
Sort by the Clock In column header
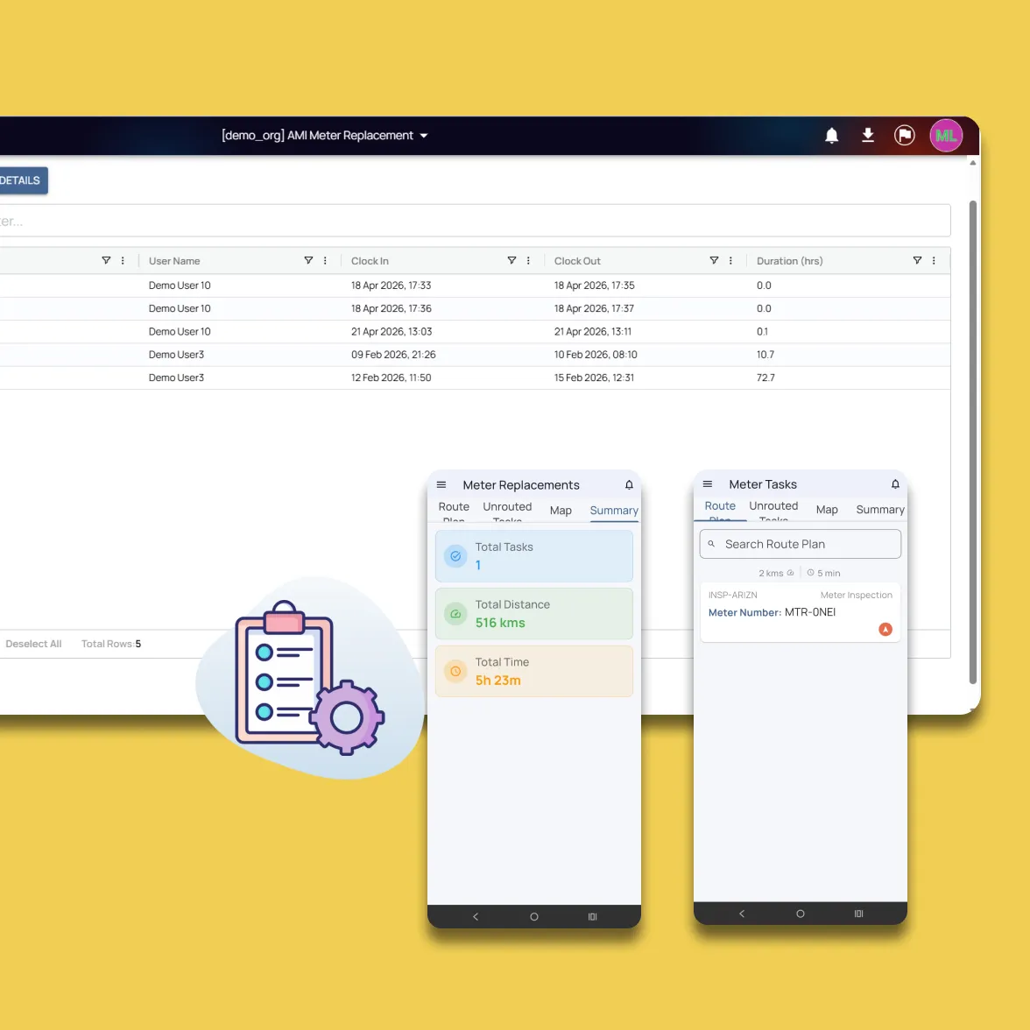(x=370, y=261)
